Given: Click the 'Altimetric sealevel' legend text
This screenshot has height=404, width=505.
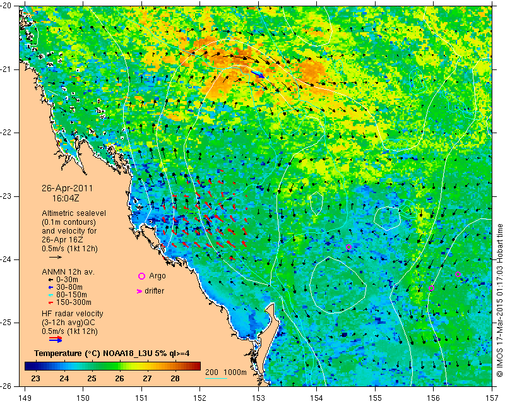Looking at the screenshot, I should click(74, 213).
